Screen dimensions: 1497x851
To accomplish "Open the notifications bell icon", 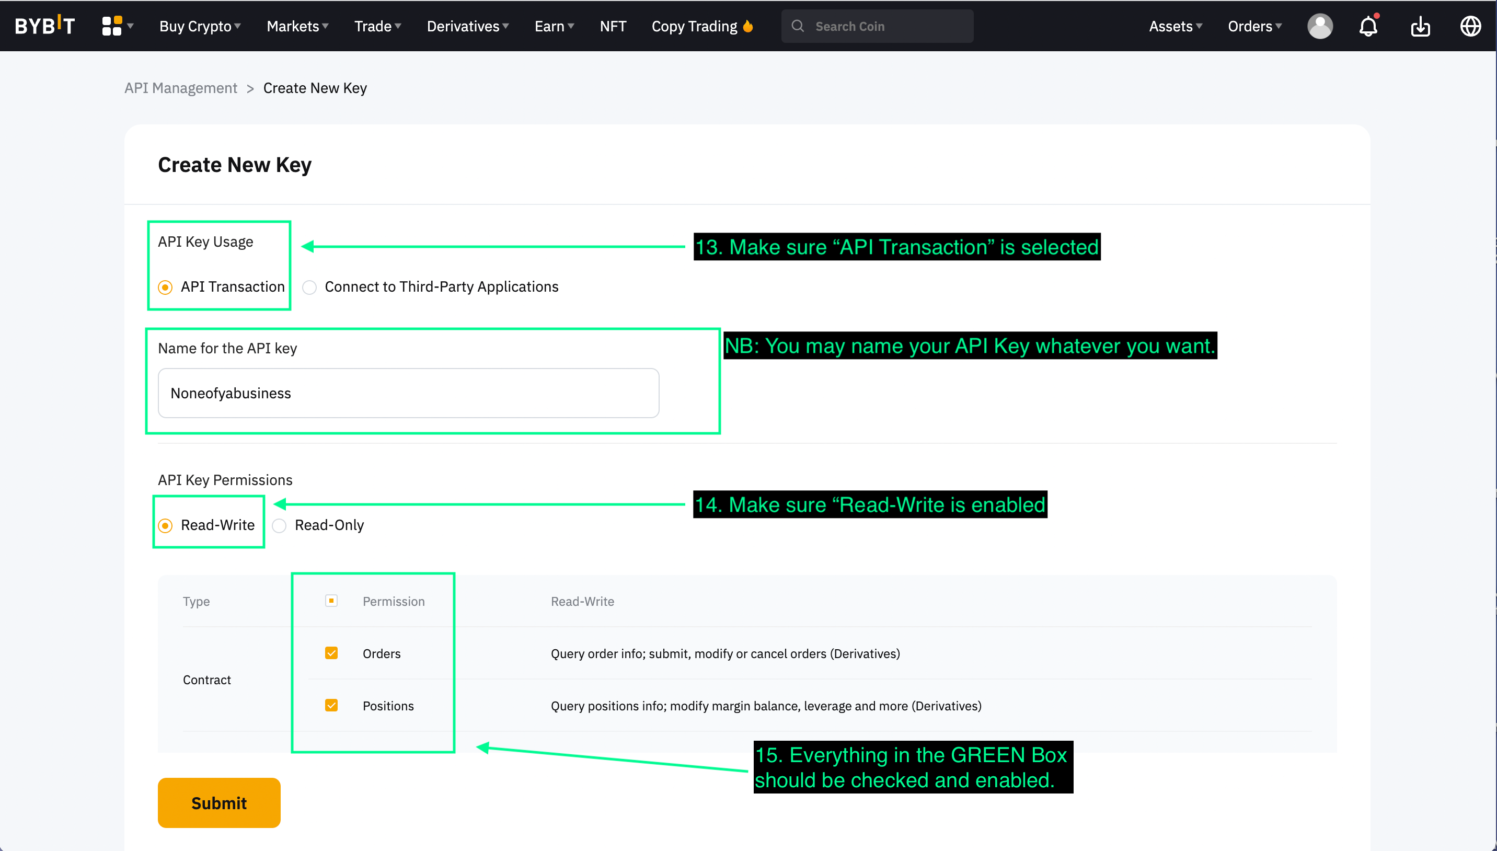I will [1368, 26].
